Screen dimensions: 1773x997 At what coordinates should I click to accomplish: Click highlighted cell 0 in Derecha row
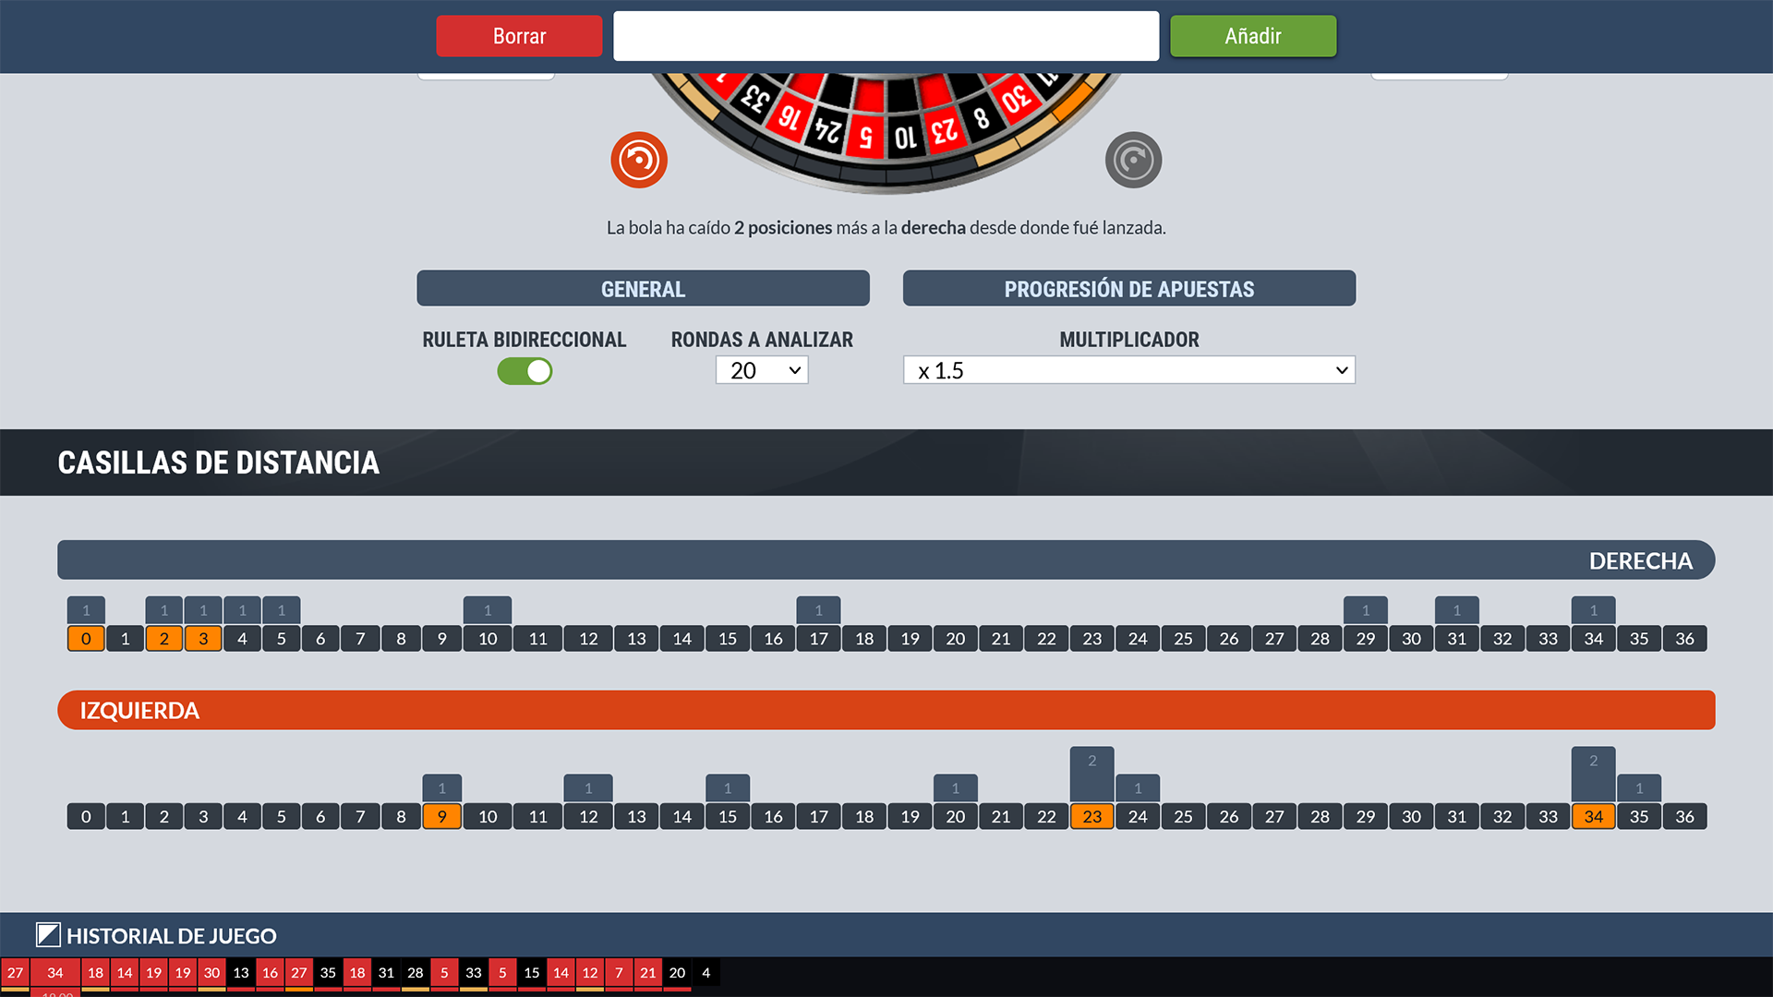coord(86,639)
